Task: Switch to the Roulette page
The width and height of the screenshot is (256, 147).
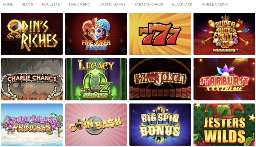Action: pyautogui.click(x=51, y=4)
